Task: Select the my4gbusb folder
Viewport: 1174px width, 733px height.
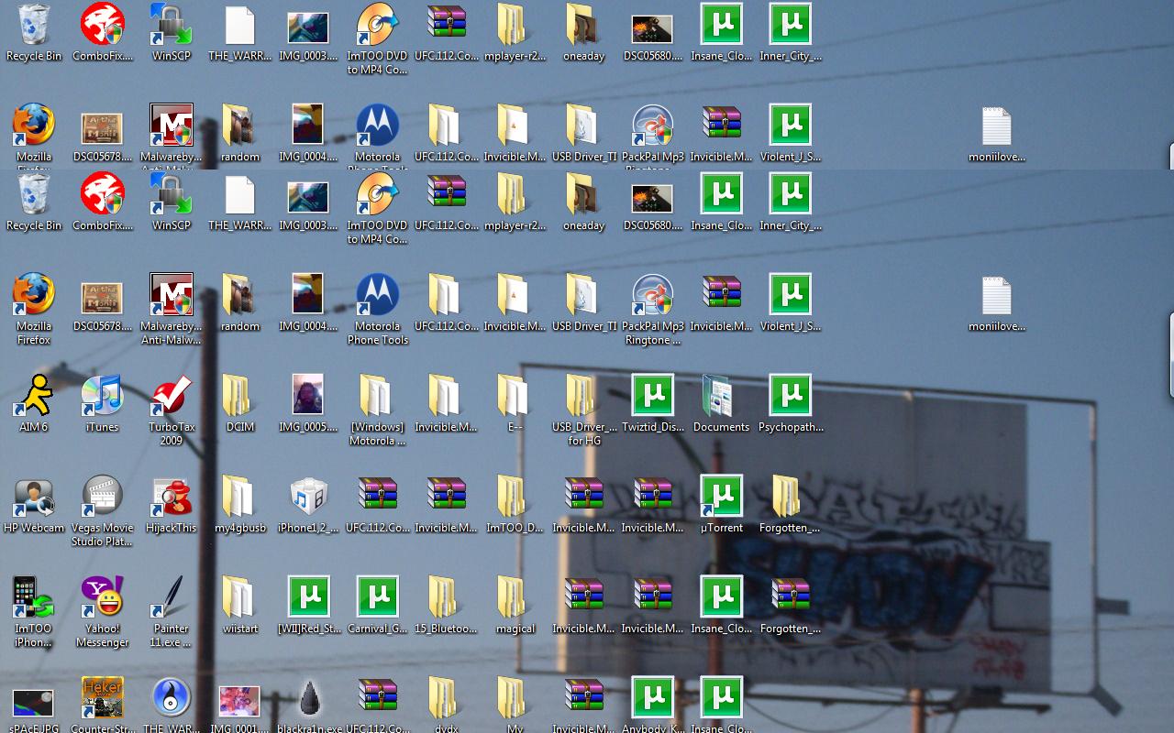Action: [240, 496]
